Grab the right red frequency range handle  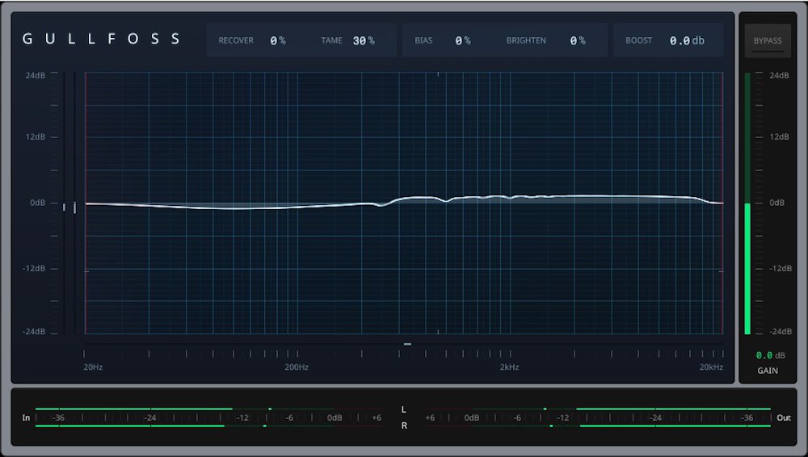coord(722,202)
